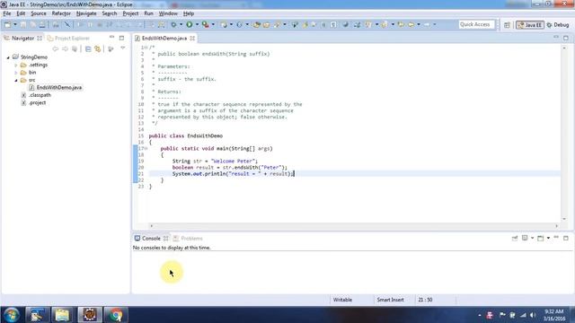Collapse All in the Navigator panel
The image size is (575, 323).
click(88, 48)
